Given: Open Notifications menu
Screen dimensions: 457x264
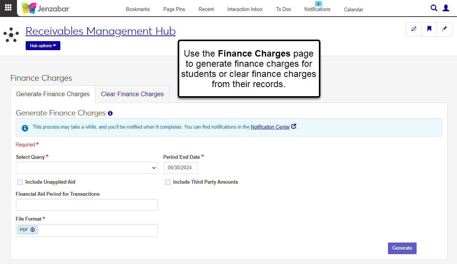Looking at the screenshot, I should pyautogui.click(x=317, y=9).
